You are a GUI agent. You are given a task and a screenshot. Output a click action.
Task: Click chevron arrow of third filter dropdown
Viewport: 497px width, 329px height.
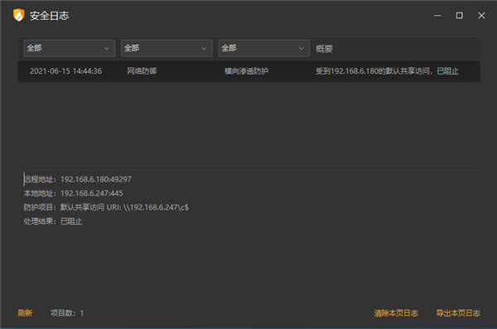302,49
